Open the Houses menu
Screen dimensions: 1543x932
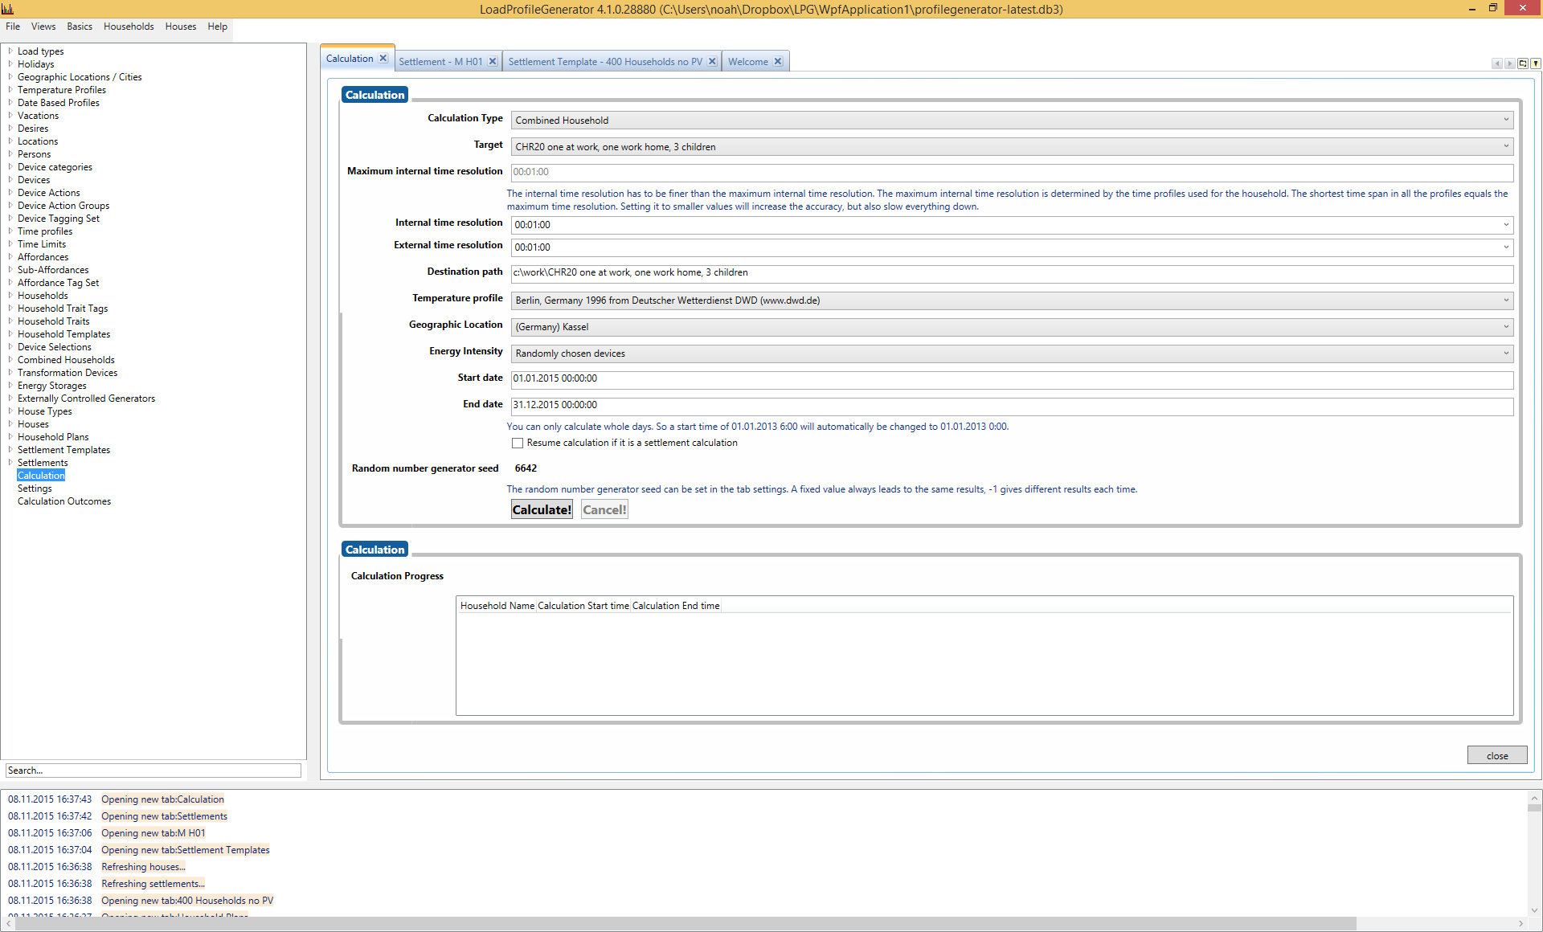point(181,27)
